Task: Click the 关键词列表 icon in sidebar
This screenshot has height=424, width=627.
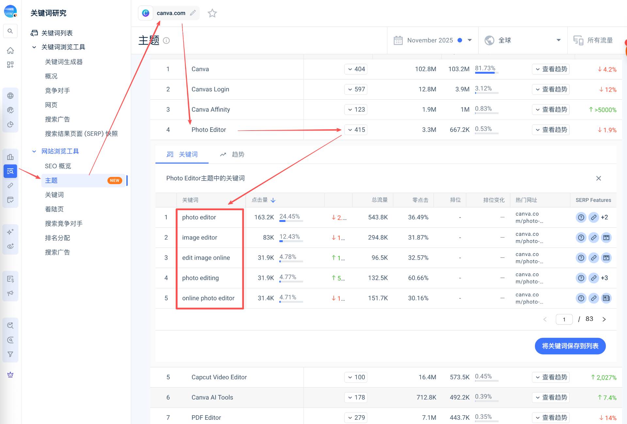Action: [x=34, y=33]
